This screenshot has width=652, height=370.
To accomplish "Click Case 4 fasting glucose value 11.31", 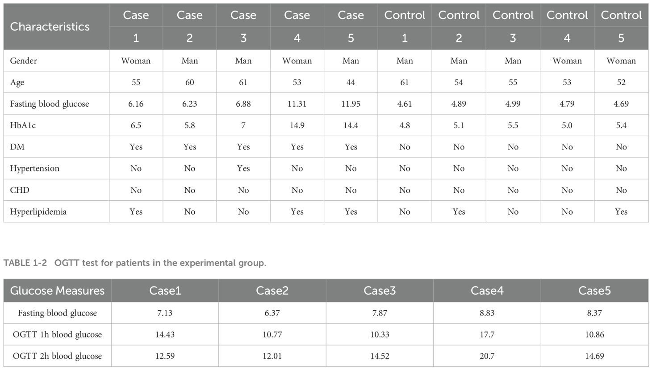I will click(297, 104).
